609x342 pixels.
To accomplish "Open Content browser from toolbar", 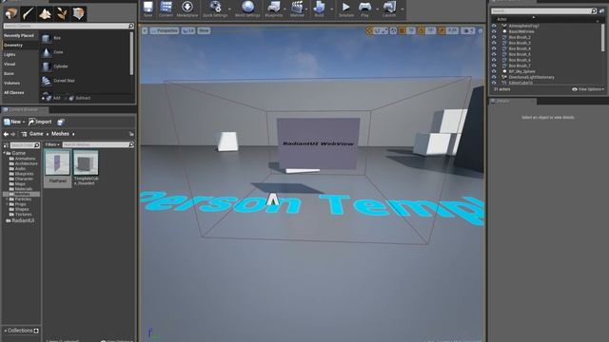I will point(166,9).
